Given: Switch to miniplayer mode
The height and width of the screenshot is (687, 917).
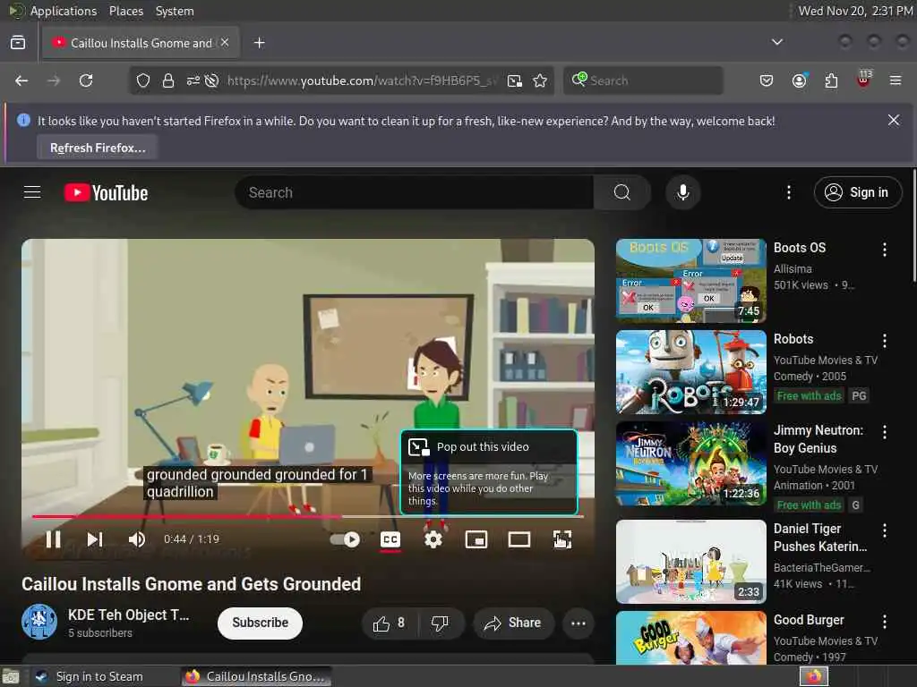Looking at the screenshot, I should (x=476, y=539).
